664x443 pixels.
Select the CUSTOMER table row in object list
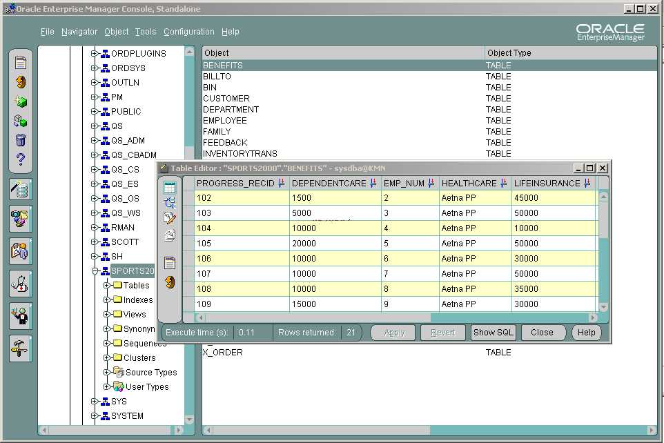tap(429, 98)
